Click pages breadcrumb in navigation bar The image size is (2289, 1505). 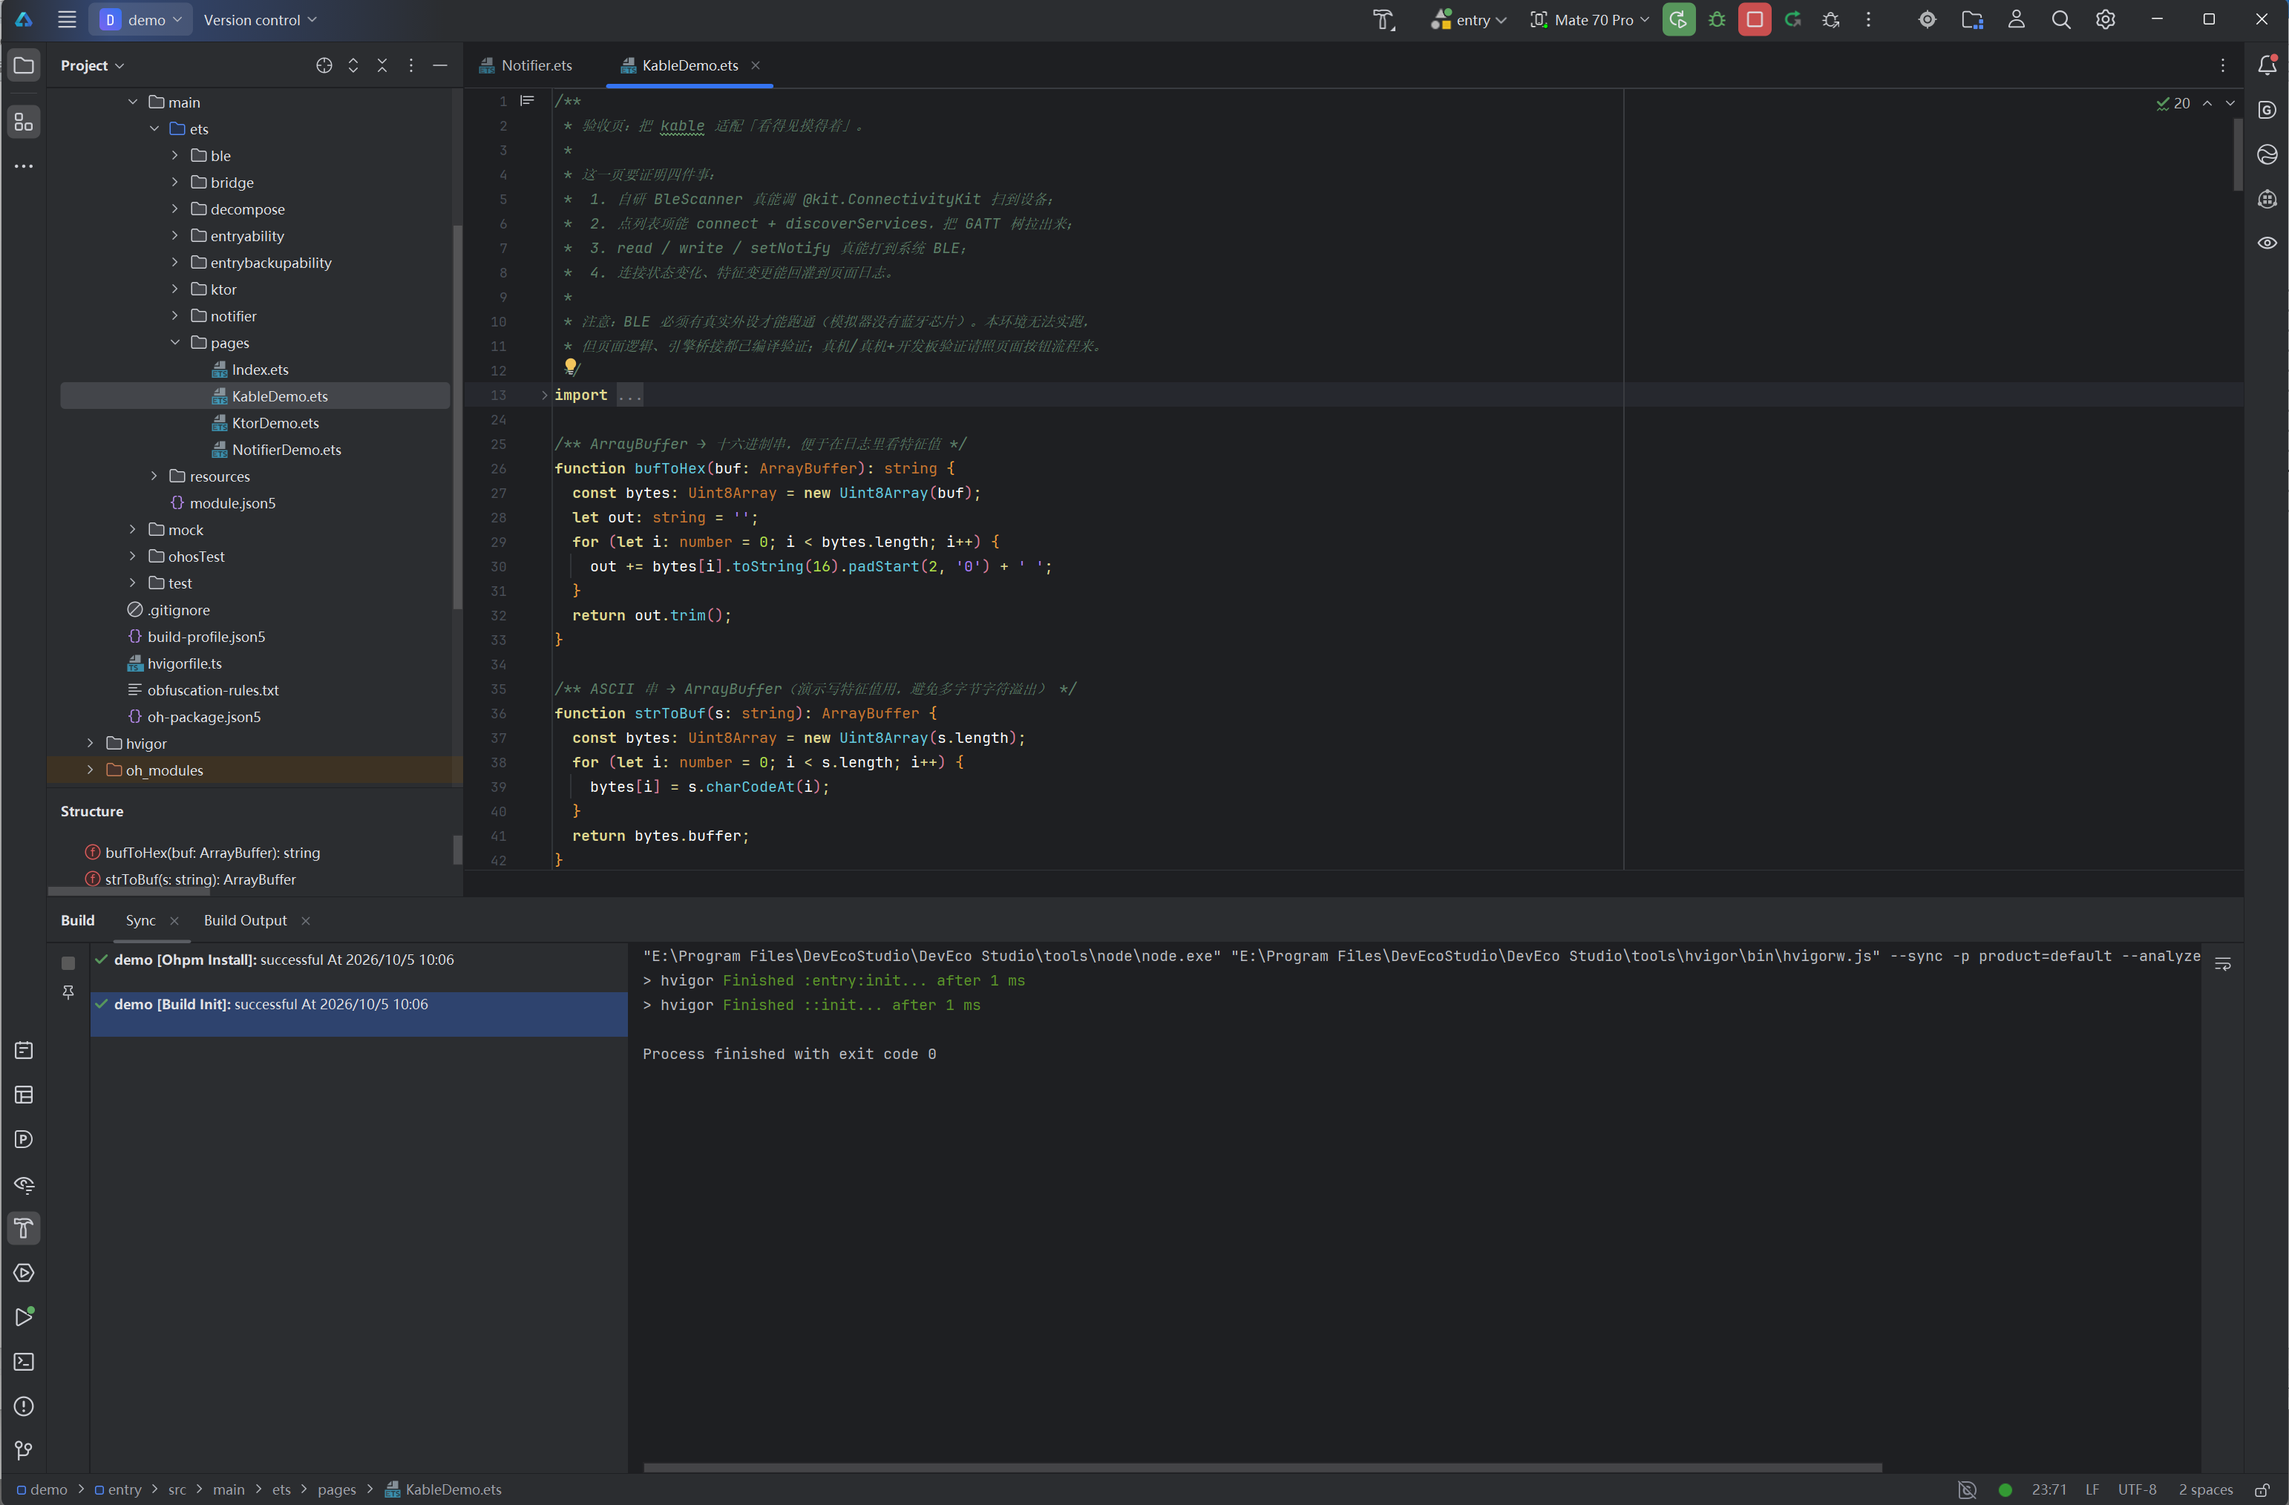pos(337,1489)
